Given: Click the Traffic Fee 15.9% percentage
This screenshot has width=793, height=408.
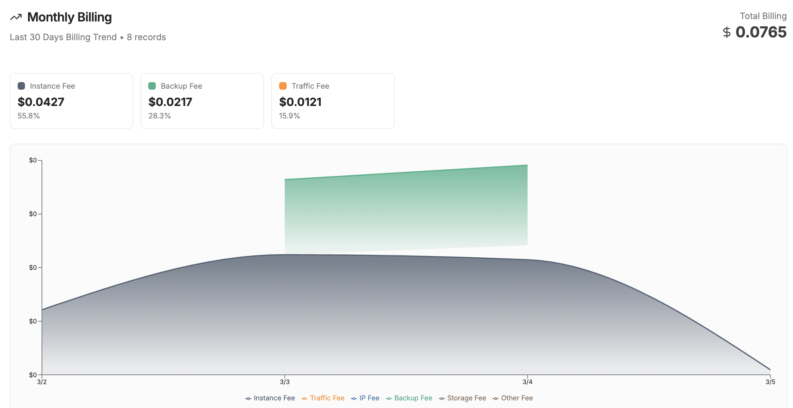Looking at the screenshot, I should pyautogui.click(x=289, y=116).
